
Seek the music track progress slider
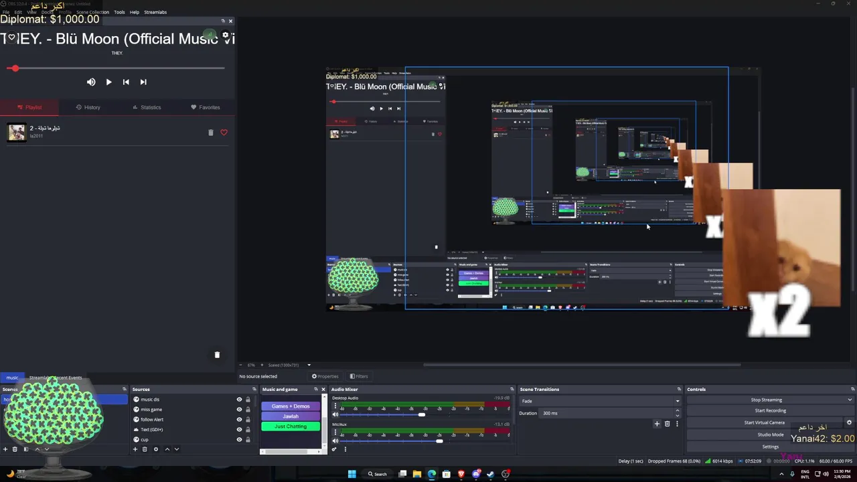click(116, 68)
